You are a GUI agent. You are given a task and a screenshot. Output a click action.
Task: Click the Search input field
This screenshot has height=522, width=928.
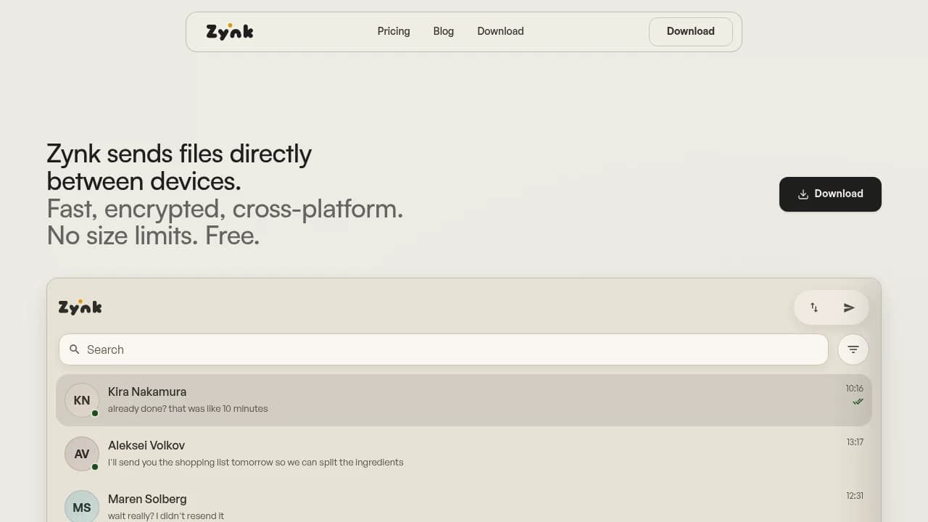click(x=444, y=349)
